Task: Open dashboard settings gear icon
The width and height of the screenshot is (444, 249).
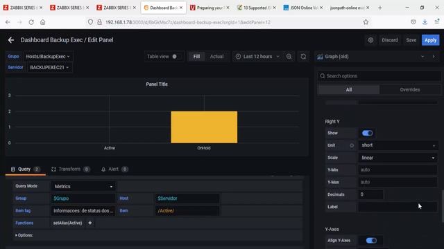Action: pyautogui.click(x=370, y=40)
